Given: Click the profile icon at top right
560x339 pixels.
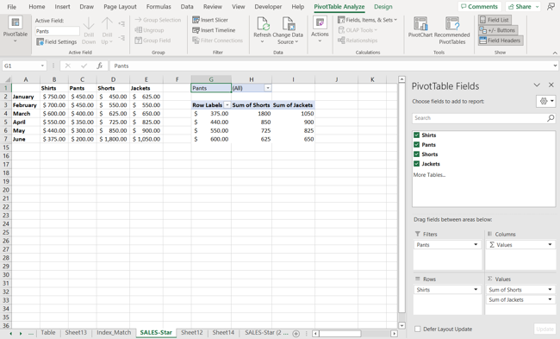Looking at the screenshot, I should point(551,6).
